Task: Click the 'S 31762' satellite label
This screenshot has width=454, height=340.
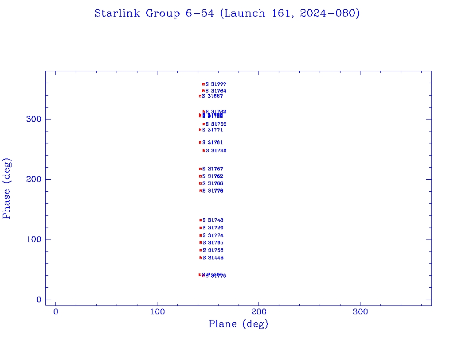Action: (x=212, y=176)
